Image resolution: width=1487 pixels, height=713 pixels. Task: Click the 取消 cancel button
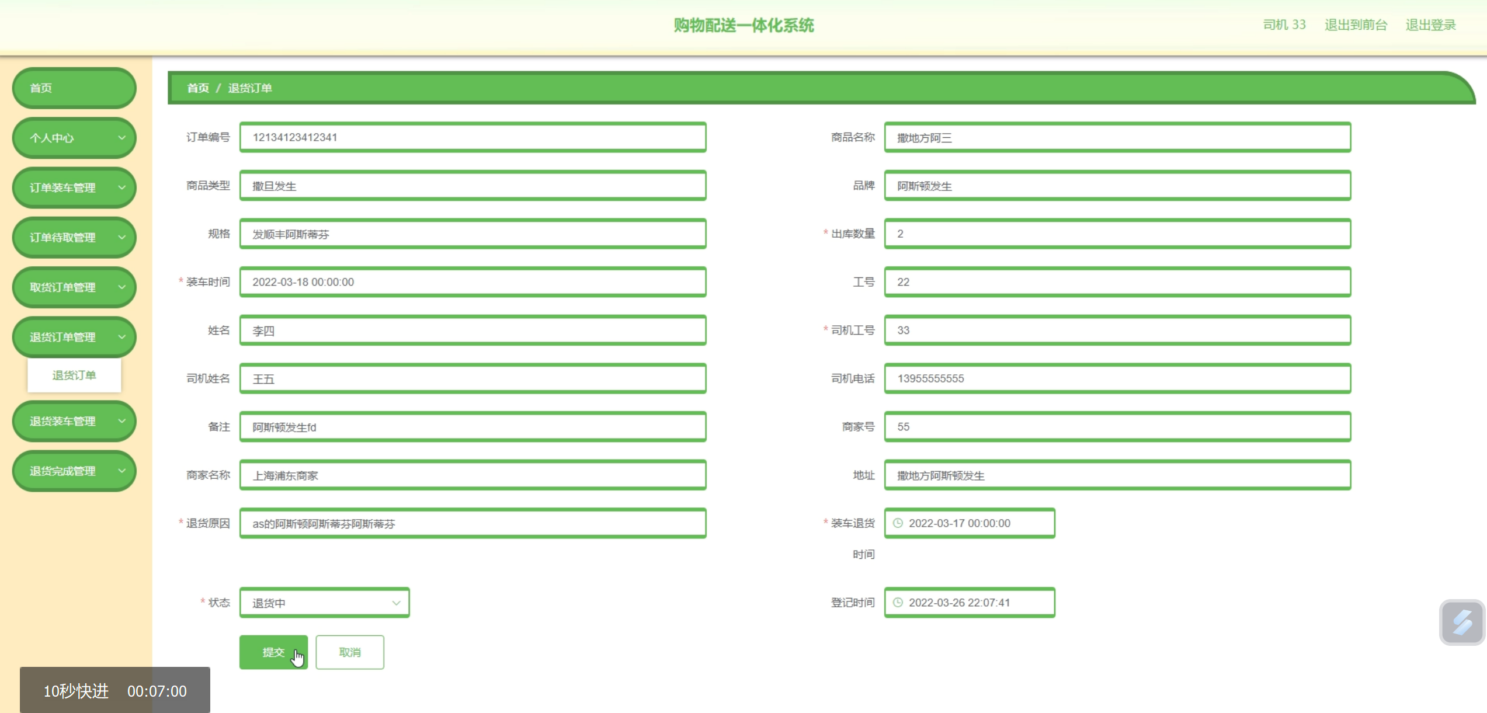pos(349,652)
